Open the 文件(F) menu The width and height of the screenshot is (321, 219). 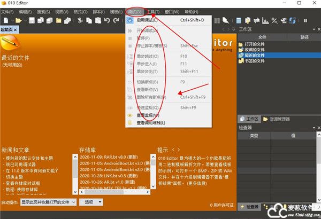tap(7, 12)
